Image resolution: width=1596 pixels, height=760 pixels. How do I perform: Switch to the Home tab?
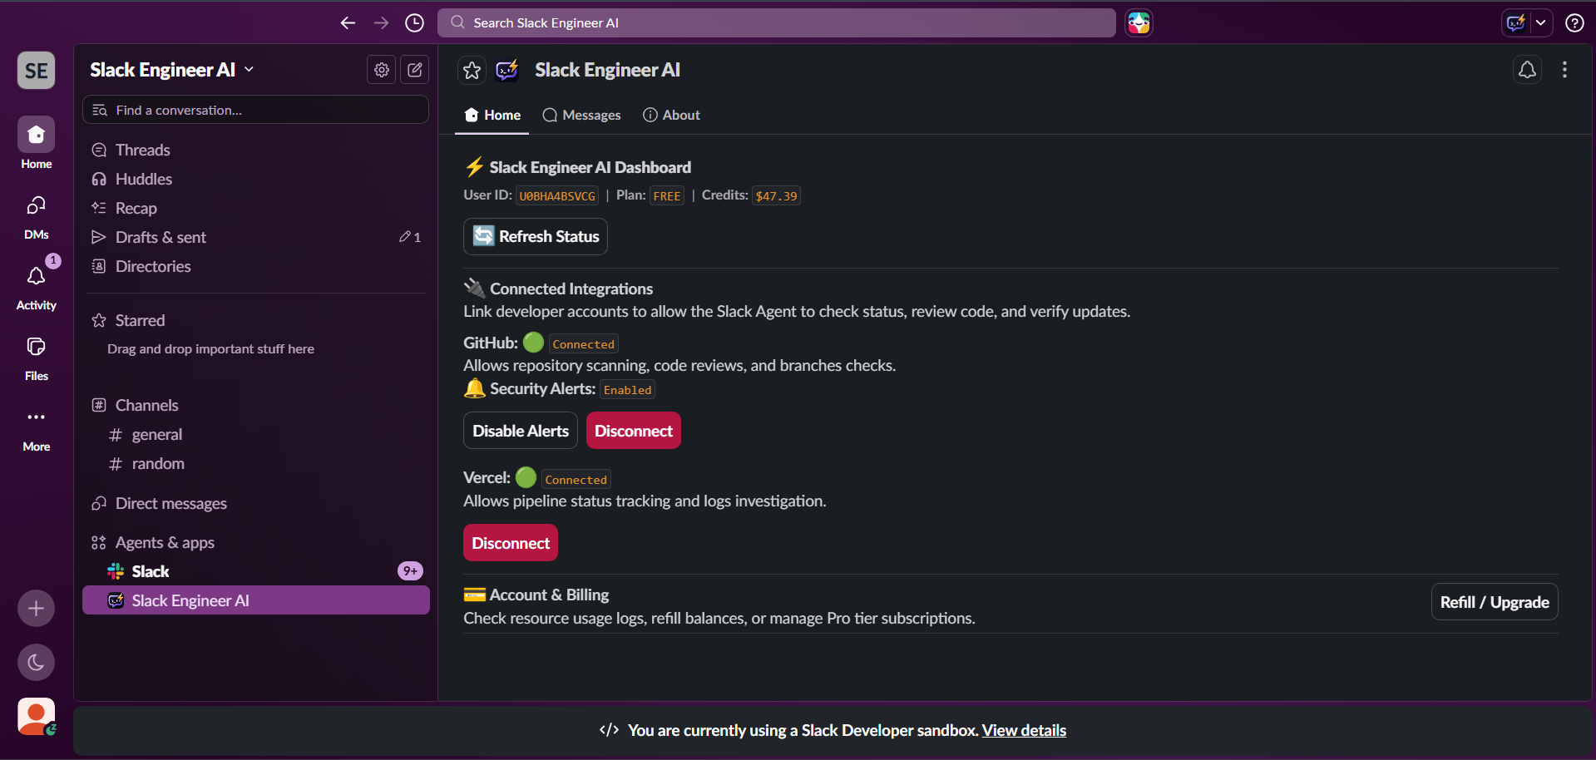(x=492, y=115)
